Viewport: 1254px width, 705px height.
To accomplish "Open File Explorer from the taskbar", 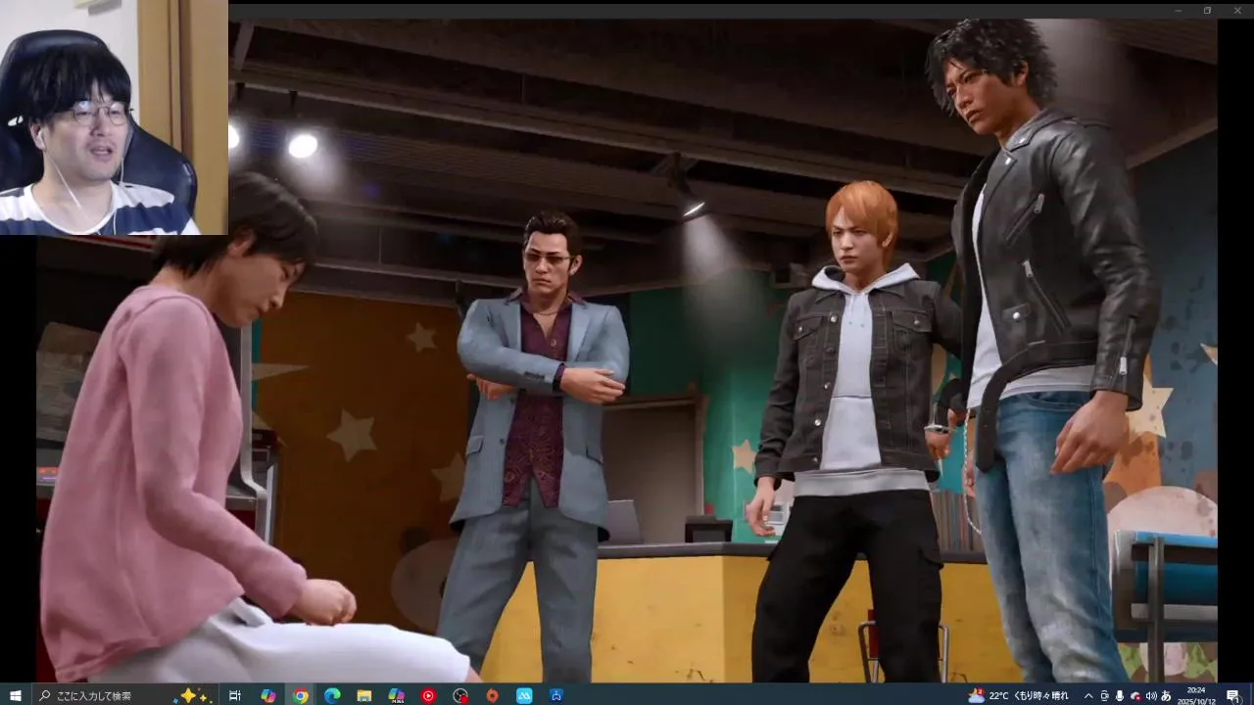I will click(363, 695).
